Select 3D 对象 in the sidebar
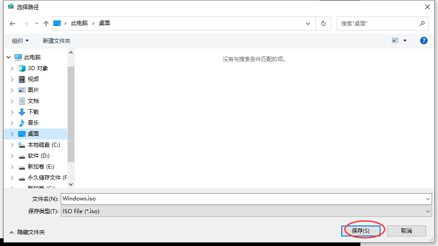The width and height of the screenshot is (438, 246). [38, 68]
